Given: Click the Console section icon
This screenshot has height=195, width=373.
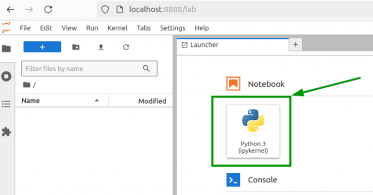Looking at the screenshot, I should [233, 180].
